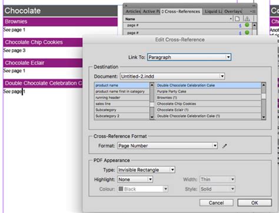The image size is (279, 213).
Task: Select 'Double Chocolate Celebration Cake' top destination
Action: tap(208, 85)
